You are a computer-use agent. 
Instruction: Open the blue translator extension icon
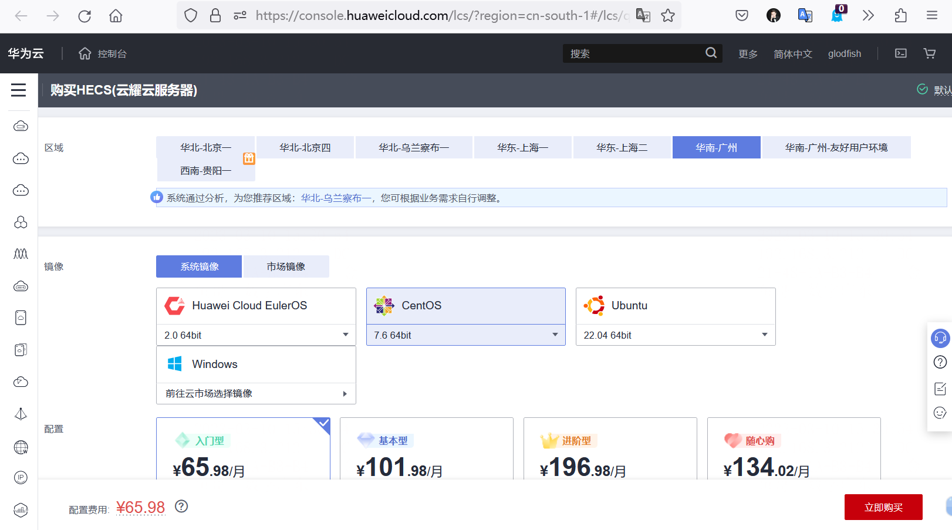coord(805,16)
